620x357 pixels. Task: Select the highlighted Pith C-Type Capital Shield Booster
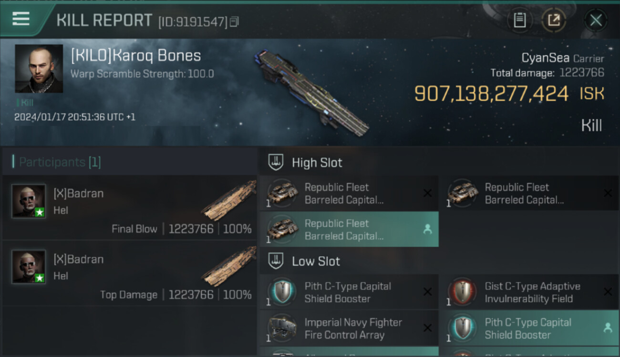(529, 328)
